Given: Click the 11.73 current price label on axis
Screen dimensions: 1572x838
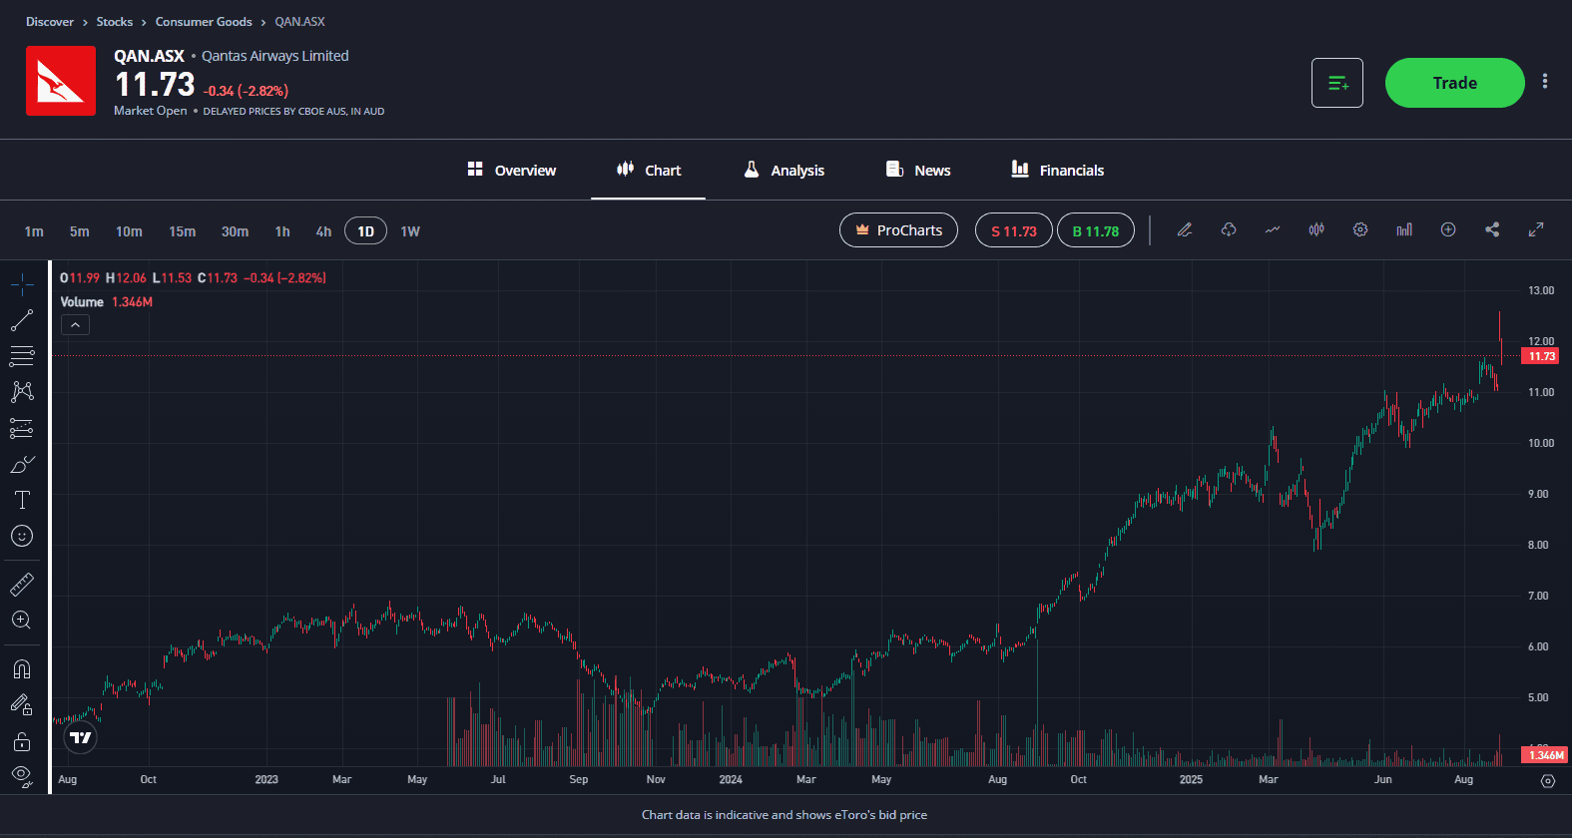Looking at the screenshot, I should pos(1541,356).
